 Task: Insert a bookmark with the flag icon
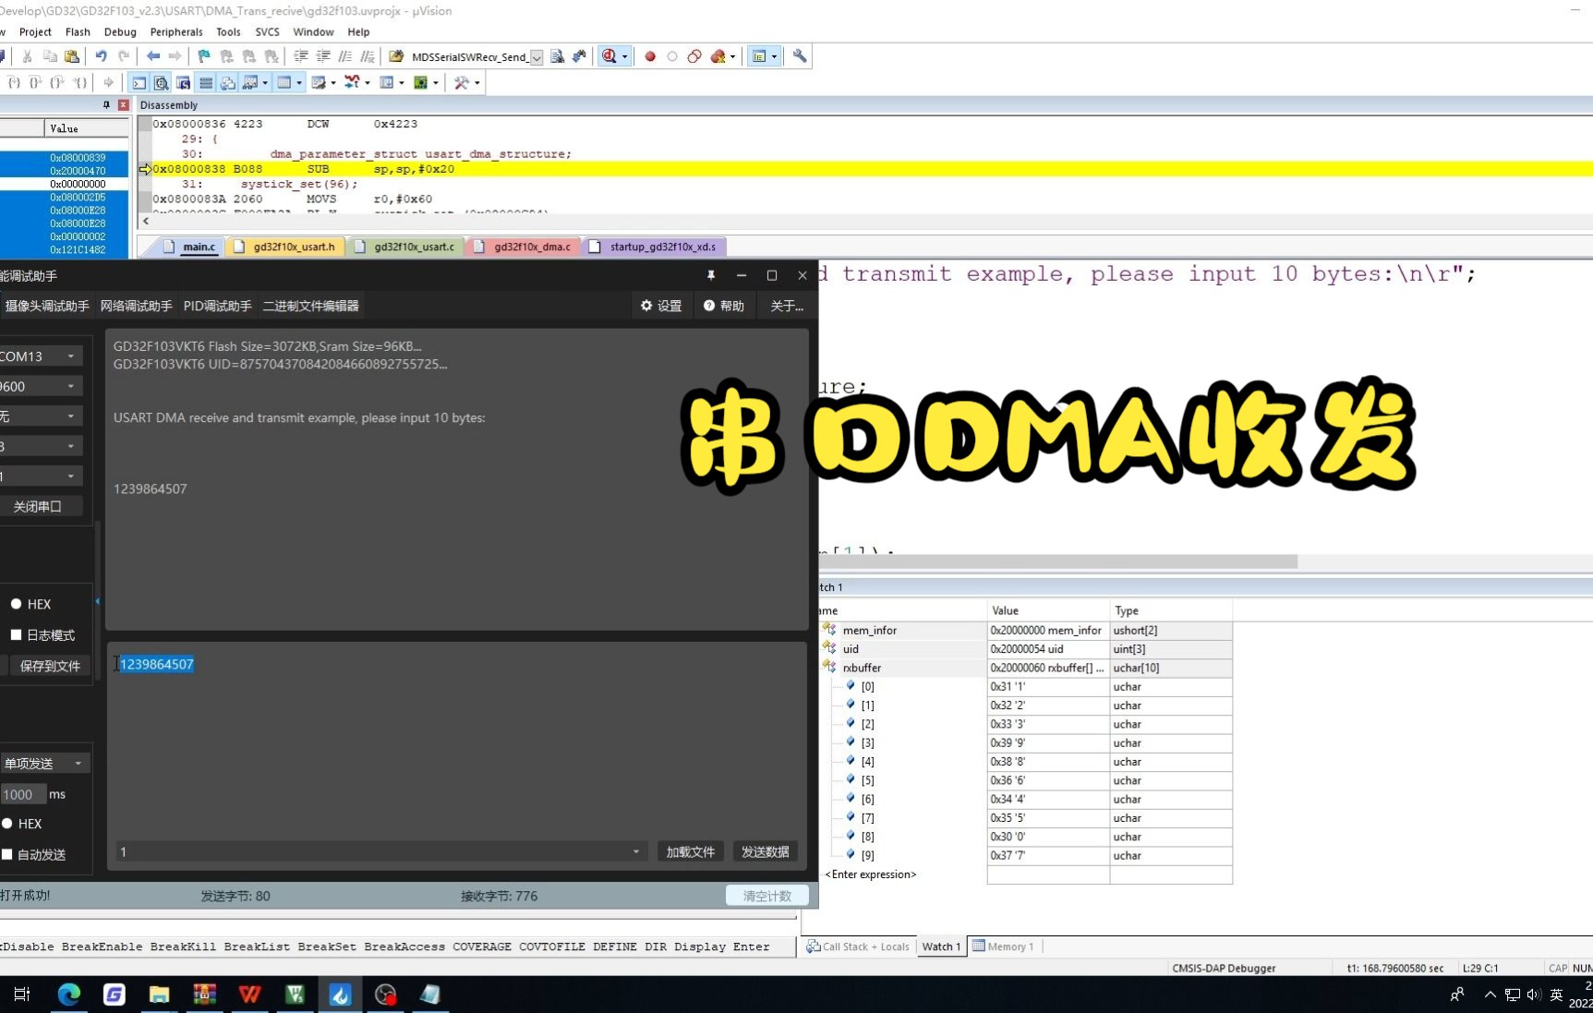[x=204, y=56]
